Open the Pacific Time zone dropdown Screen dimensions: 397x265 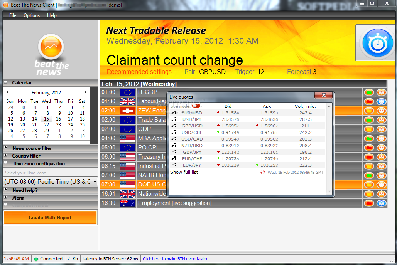click(x=51, y=181)
